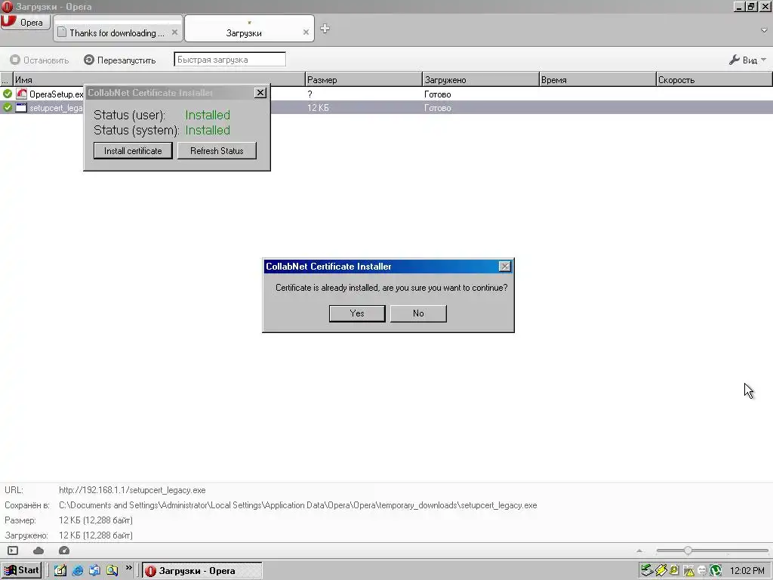Image resolution: width=773 pixels, height=580 pixels.
Task: Click the lightning bolt tray icon
Action: tap(661, 571)
